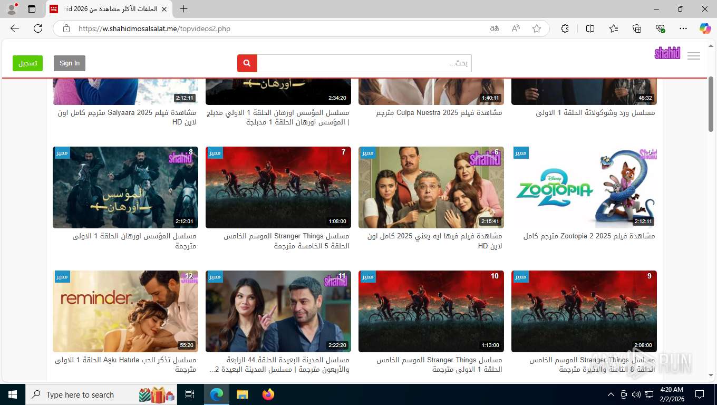This screenshot has height=405, width=717.
Task: Toggle the split screen icon
Action: tap(590, 28)
